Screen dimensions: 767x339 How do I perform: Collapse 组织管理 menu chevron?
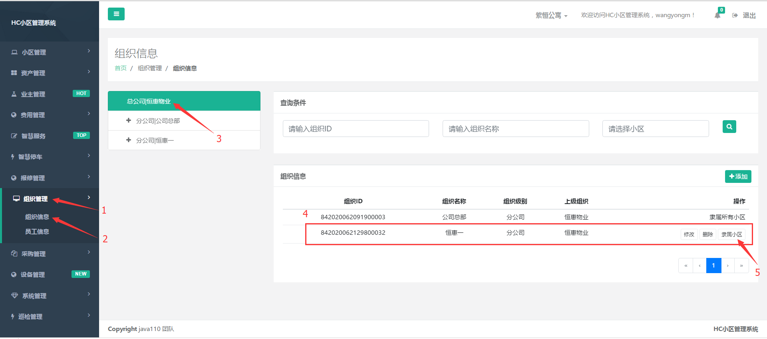coord(89,198)
